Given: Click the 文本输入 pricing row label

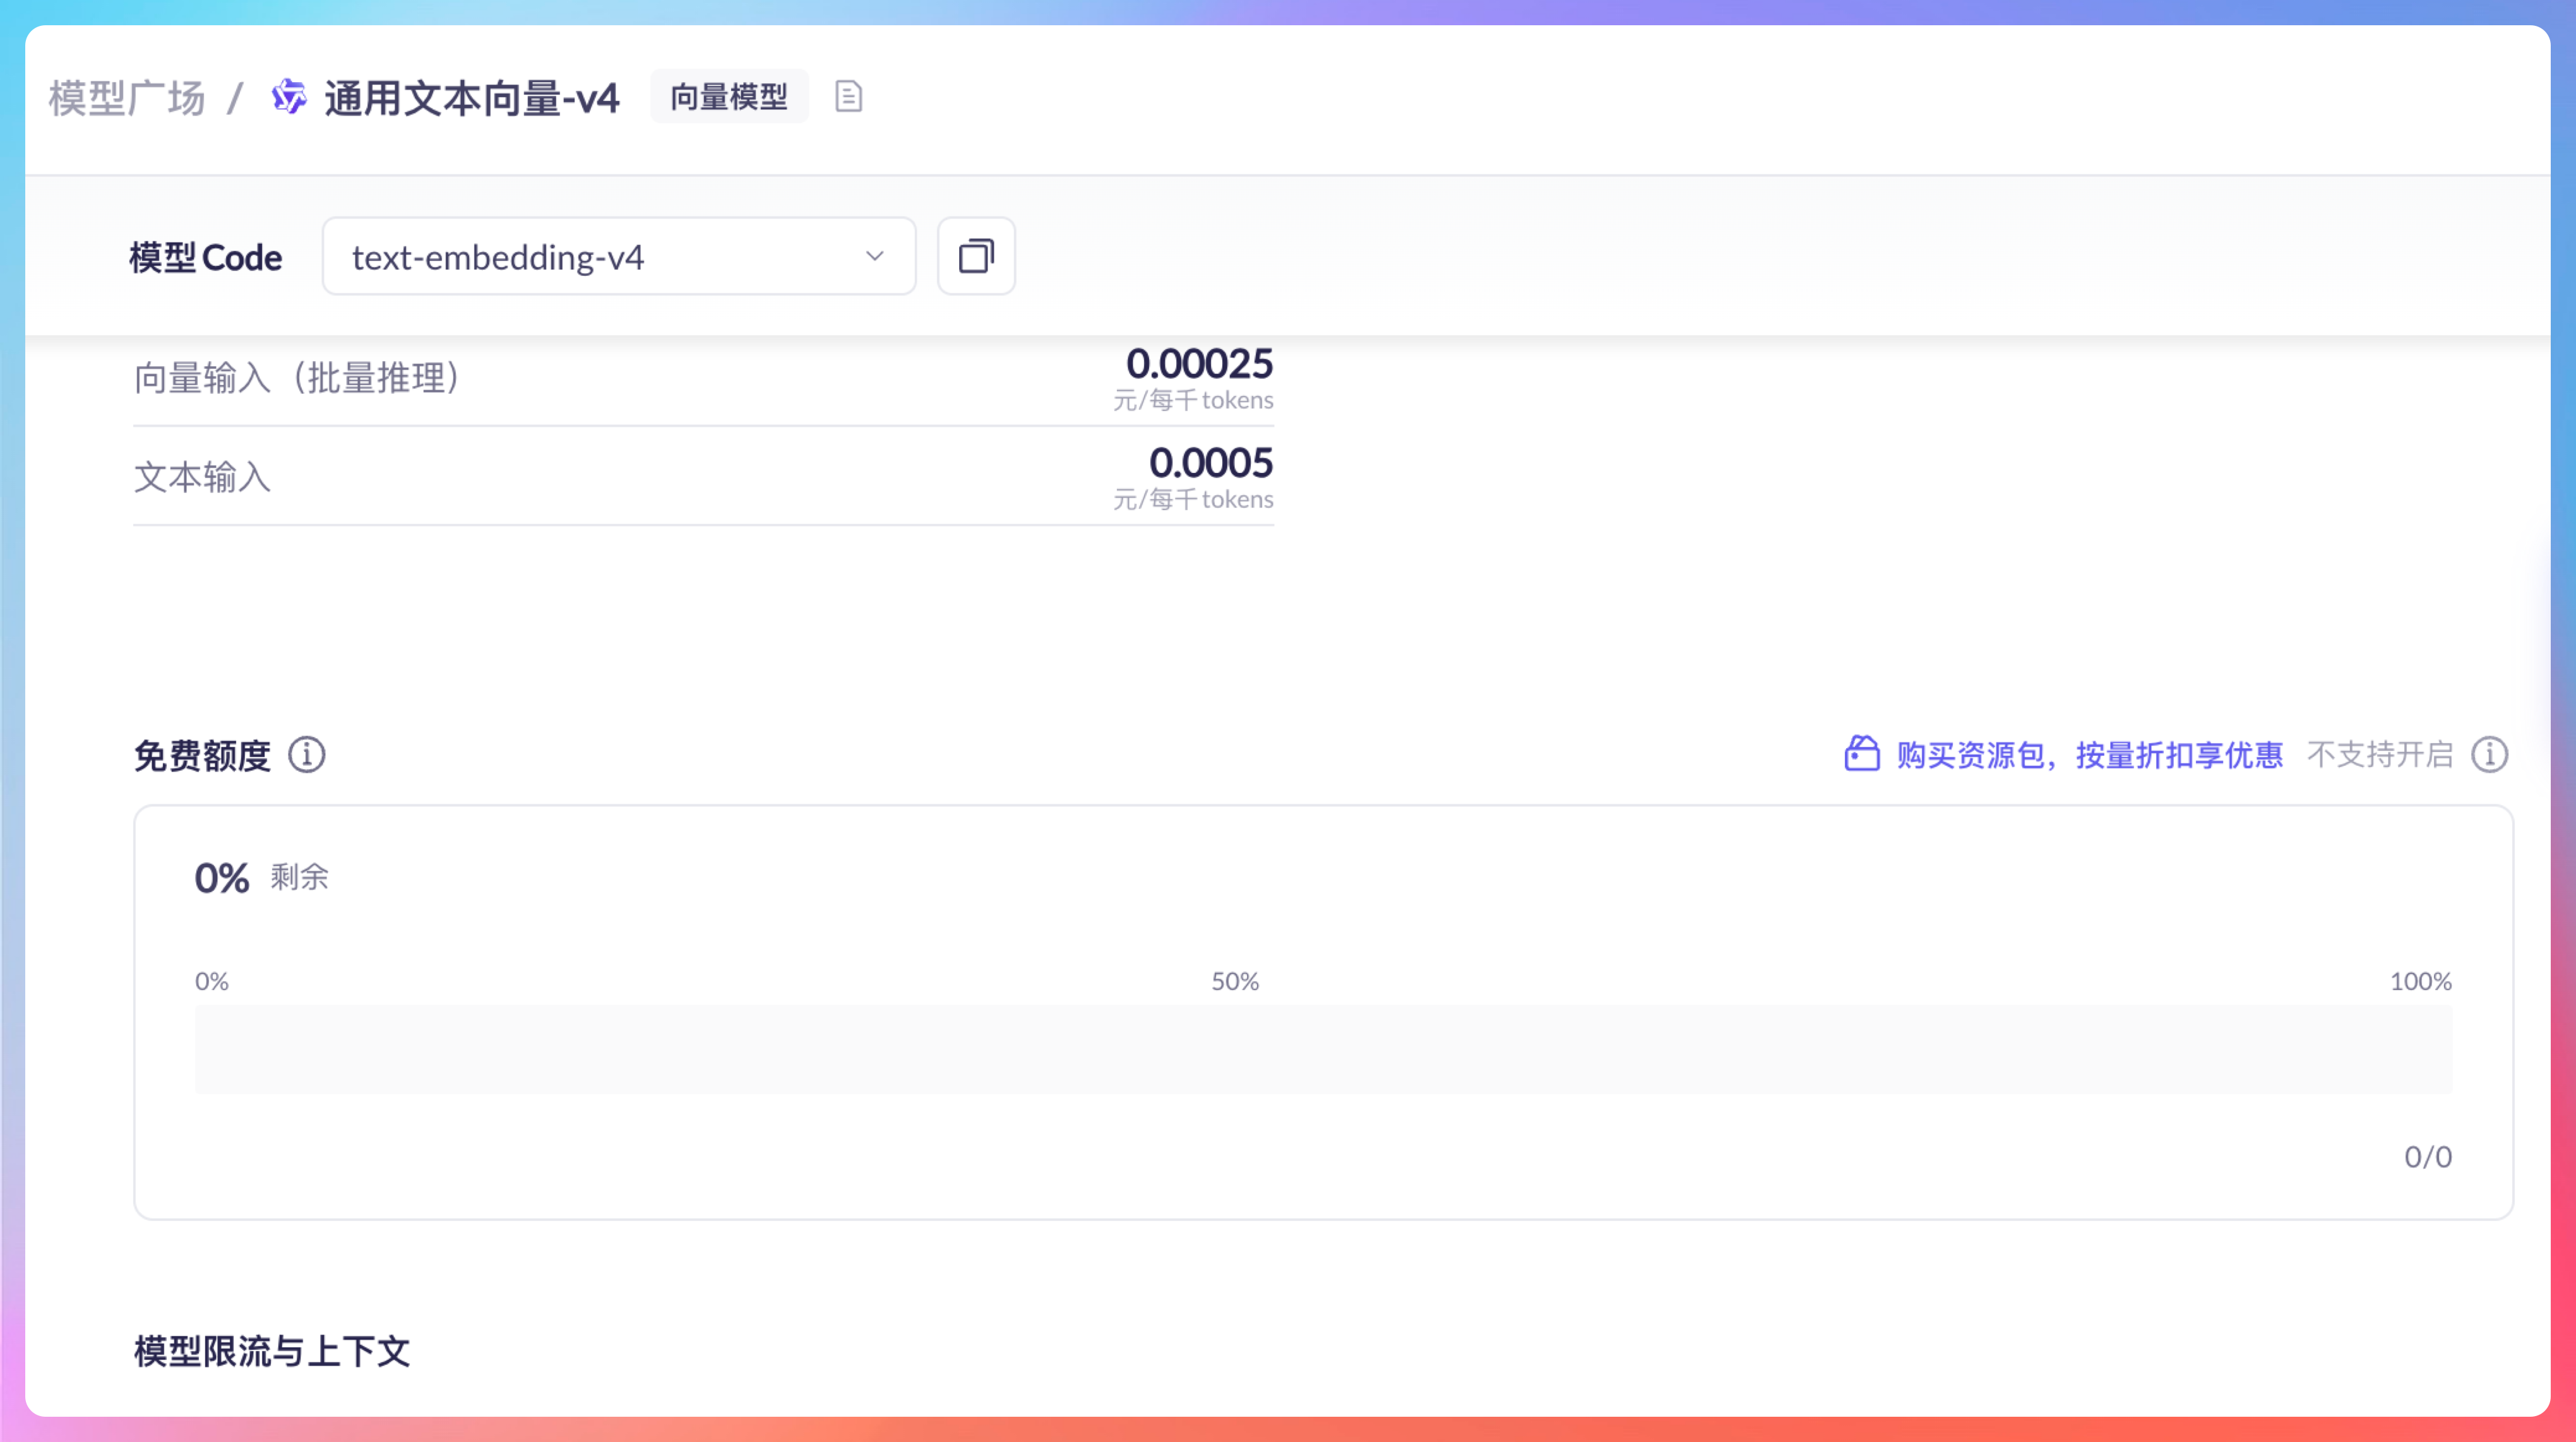Looking at the screenshot, I should coord(203,477).
